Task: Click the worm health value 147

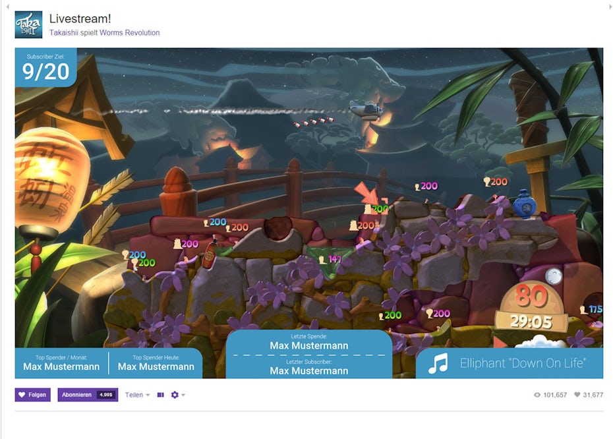Action: click(x=335, y=259)
